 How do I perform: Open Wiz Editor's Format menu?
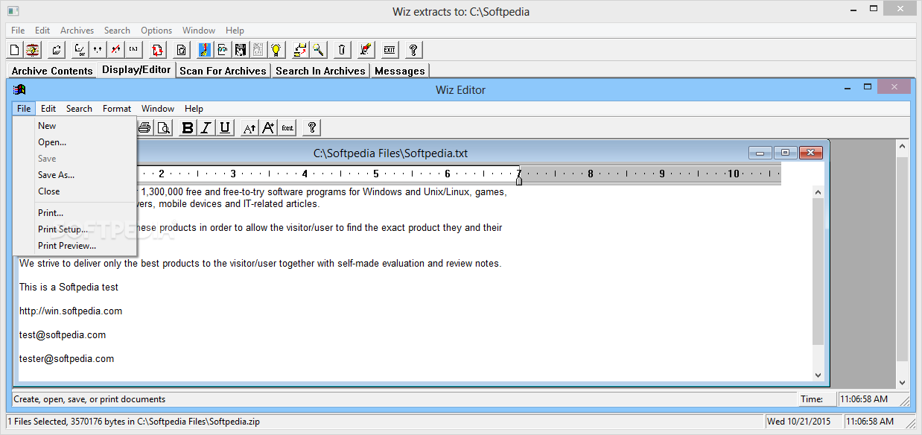117,109
